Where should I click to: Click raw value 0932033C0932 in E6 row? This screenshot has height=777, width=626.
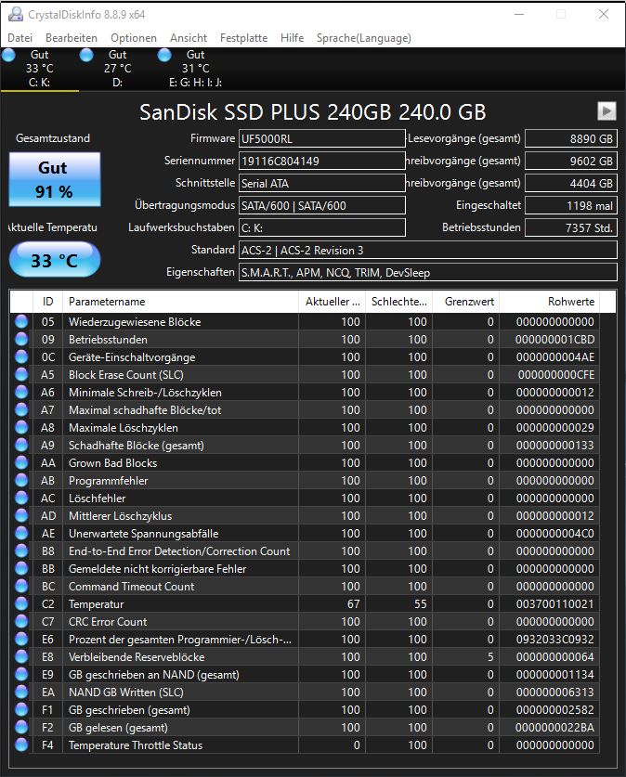[554, 640]
